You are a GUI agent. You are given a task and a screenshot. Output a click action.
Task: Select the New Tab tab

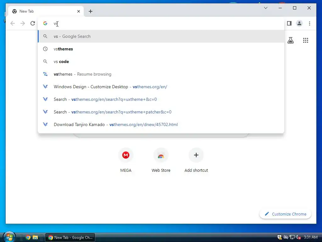[46, 11]
